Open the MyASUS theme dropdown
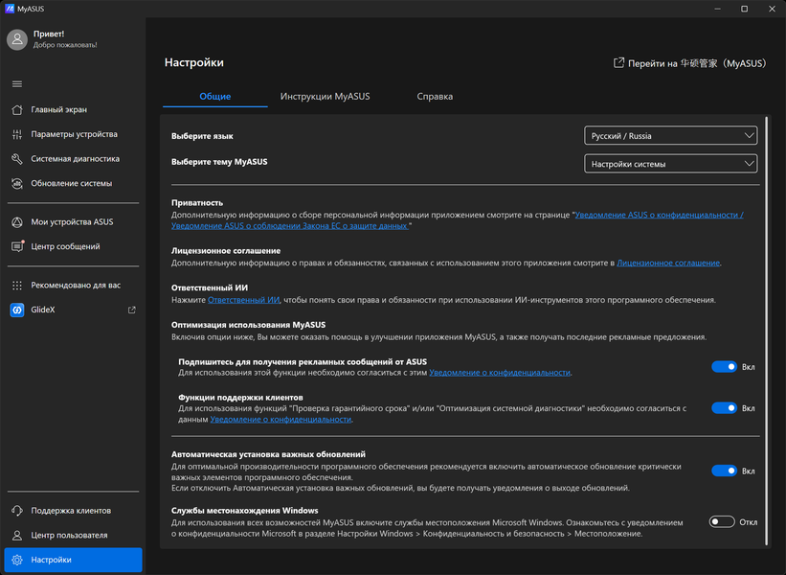Screen dimensions: 786x575 pos(670,164)
